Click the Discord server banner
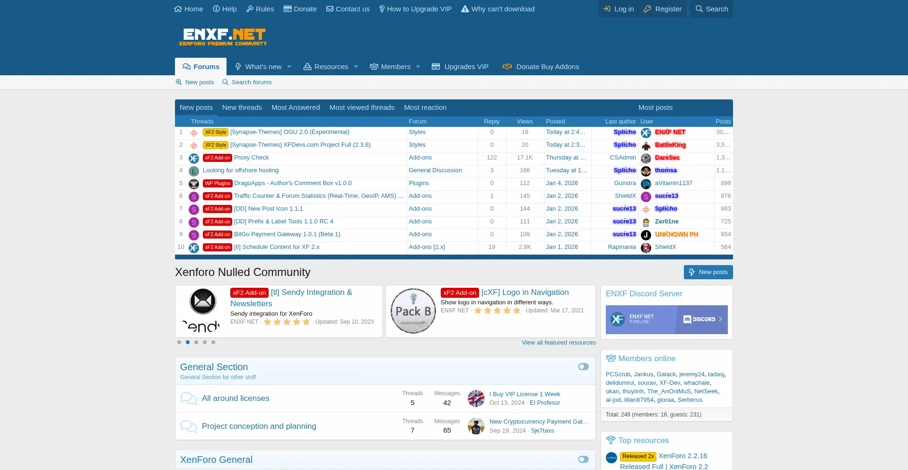The height and width of the screenshot is (470, 908). pyautogui.click(x=666, y=319)
